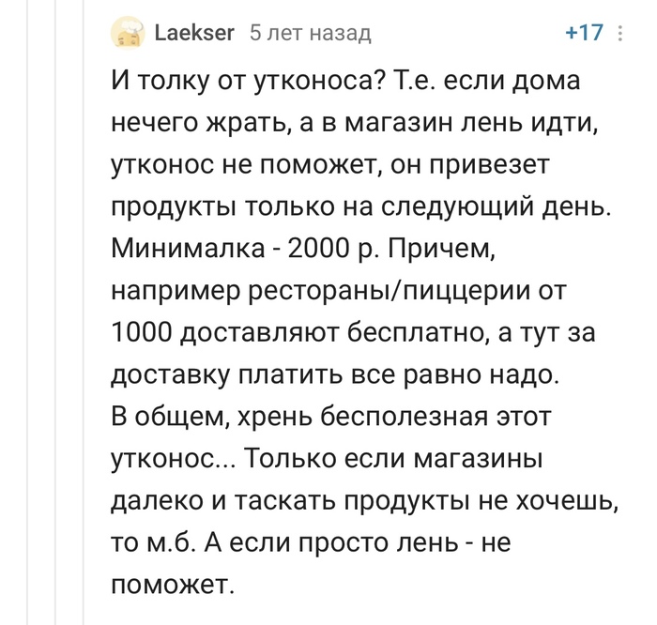Click the words "В общем"
The width and height of the screenshot is (657, 625).
[x=160, y=417]
